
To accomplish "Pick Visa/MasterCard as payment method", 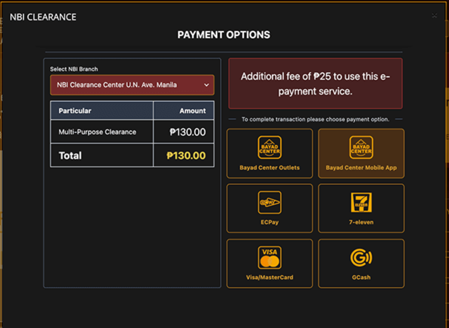I will [269, 263].
